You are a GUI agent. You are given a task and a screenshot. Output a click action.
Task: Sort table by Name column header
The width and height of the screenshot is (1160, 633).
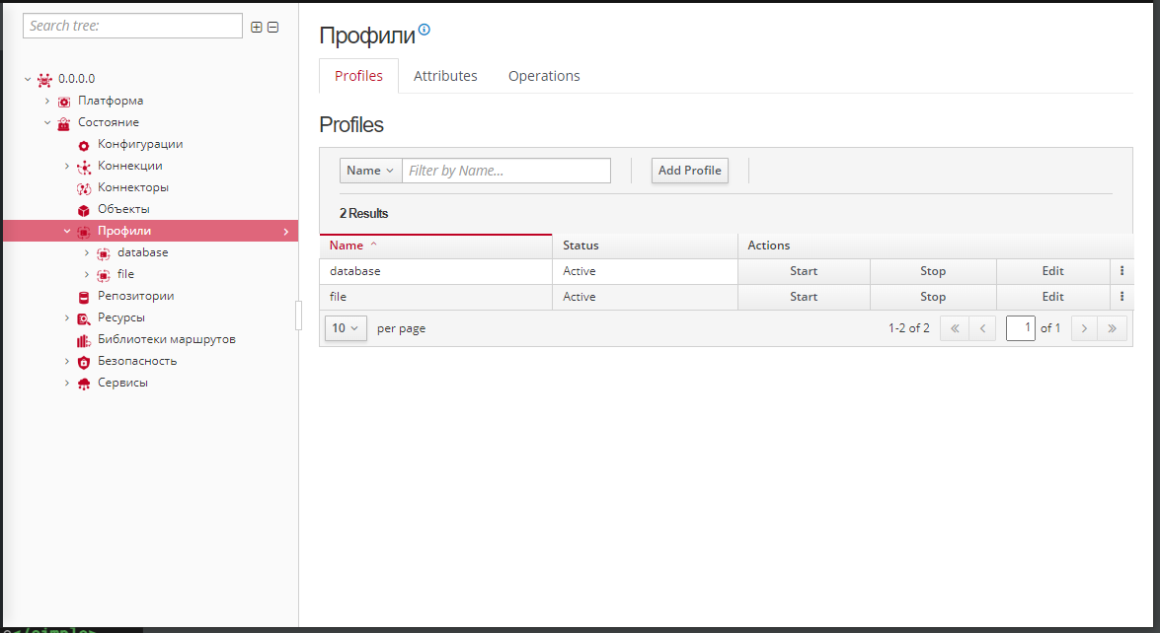347,246
